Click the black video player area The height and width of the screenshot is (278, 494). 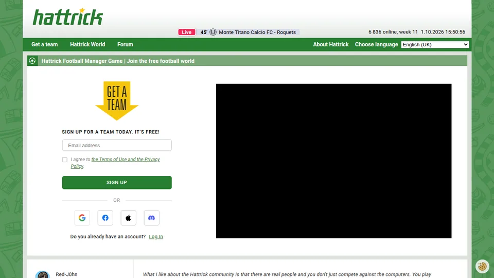click(333, 161)
